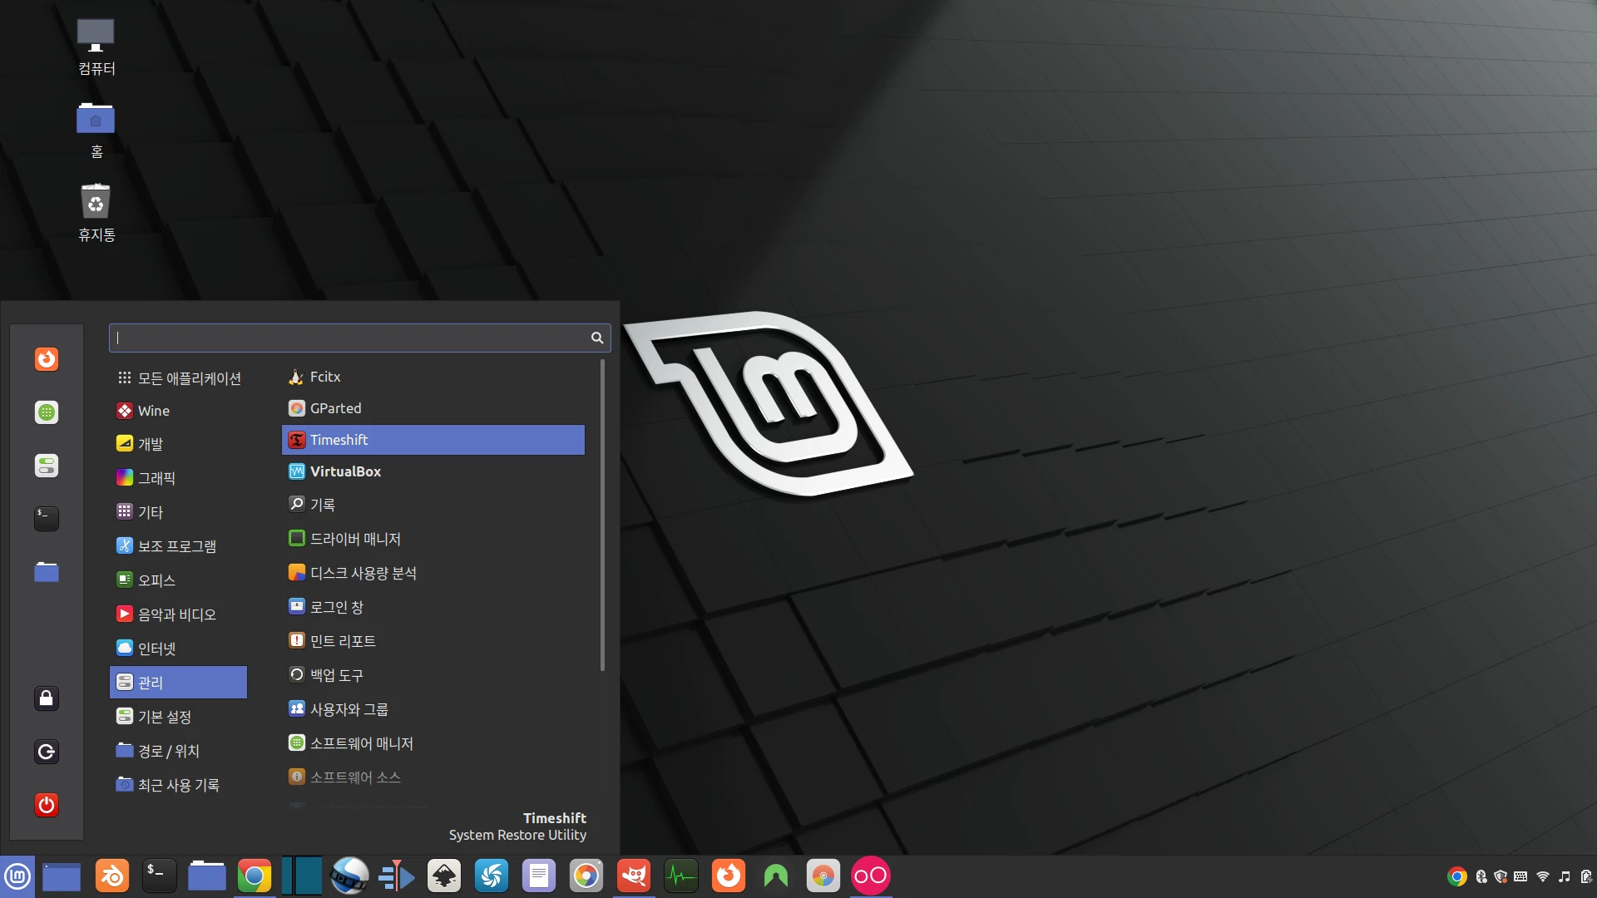
Task: Click the pink circular OO icon on the panel
Action: point(871,876)
